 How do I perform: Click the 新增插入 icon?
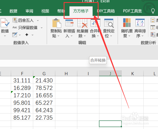click(69, 23)
